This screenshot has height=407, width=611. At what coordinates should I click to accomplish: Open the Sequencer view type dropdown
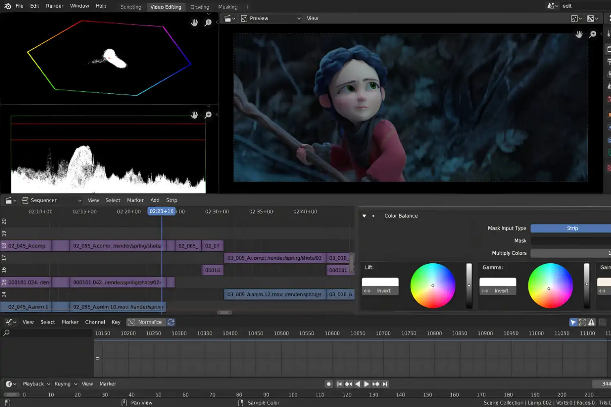click(x=52, y=200)
